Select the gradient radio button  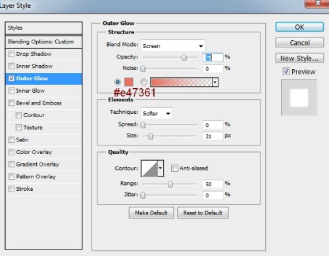tap(143, 82)
